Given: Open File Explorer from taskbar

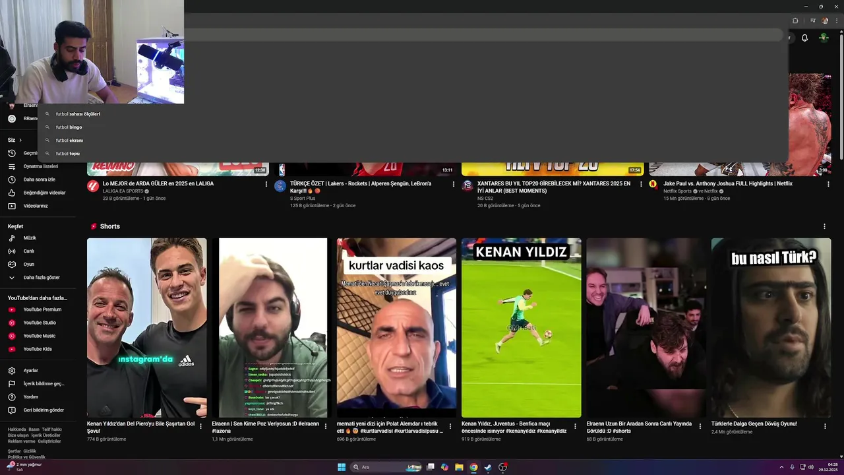Looking at the screenshot, I should [x=459, y=467].
